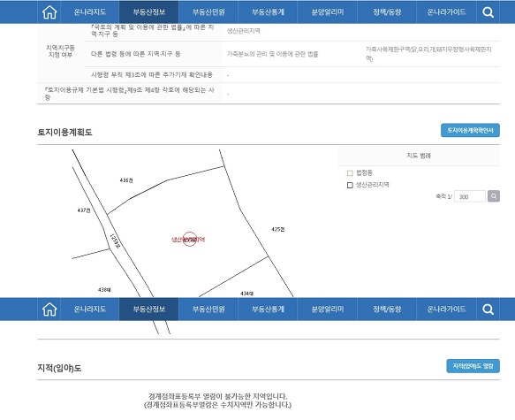The image size is (515, 420).
Task: Open the 분양알리미 menu in top bar
Action: (327, 12)
